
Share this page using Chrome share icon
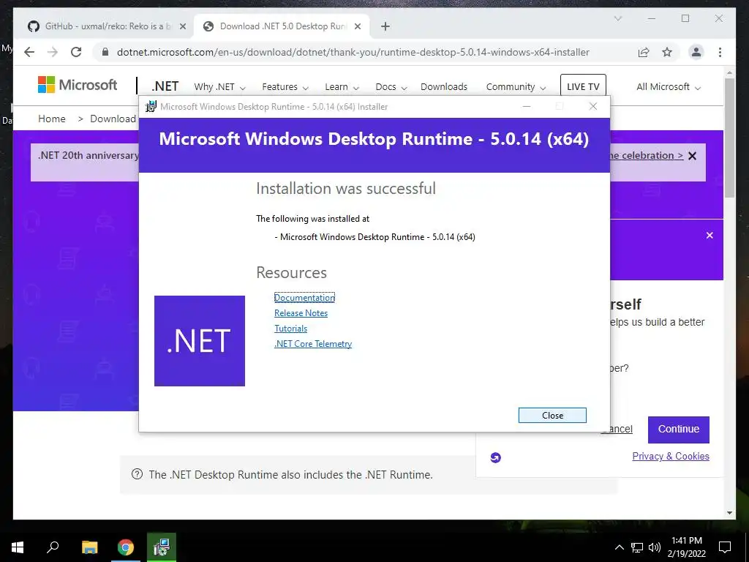(644, 52)
